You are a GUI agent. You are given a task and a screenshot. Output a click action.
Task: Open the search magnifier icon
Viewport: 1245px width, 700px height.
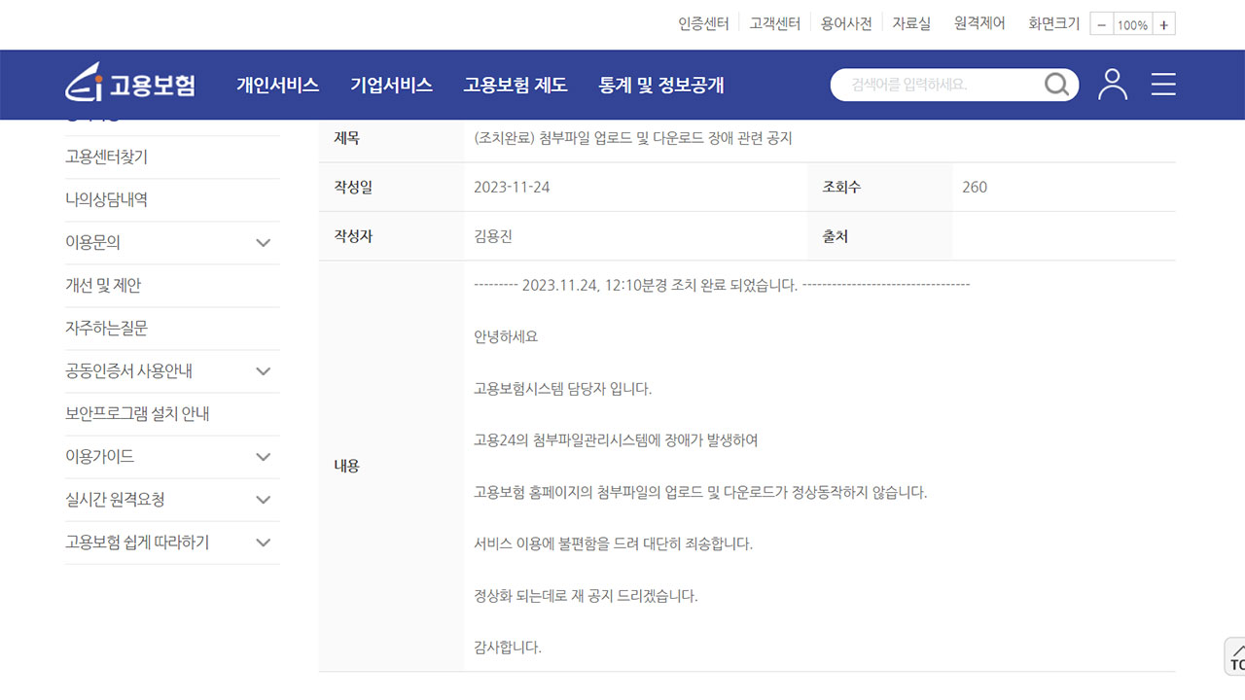coord(1056,85)
